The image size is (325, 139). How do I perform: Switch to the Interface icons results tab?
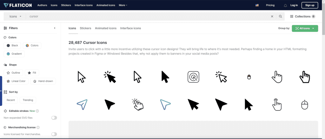(130, 28)
